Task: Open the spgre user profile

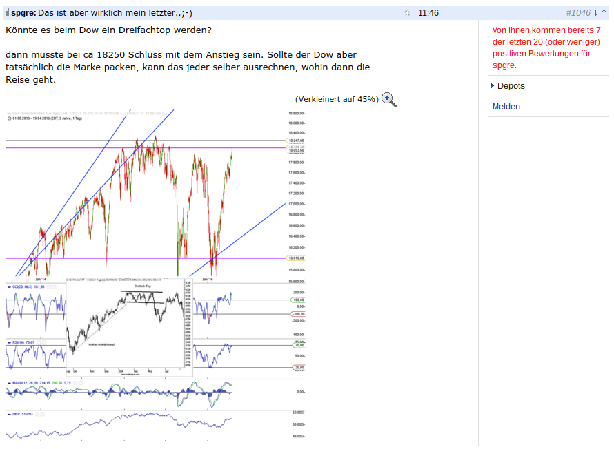Action: [23, 13]
